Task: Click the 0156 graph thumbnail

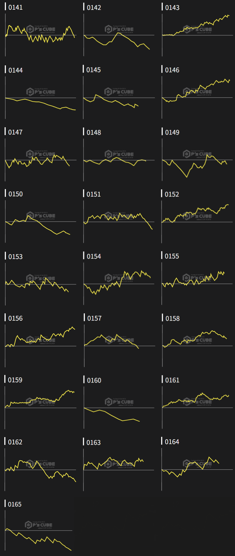Action: [x=40, y=346]
